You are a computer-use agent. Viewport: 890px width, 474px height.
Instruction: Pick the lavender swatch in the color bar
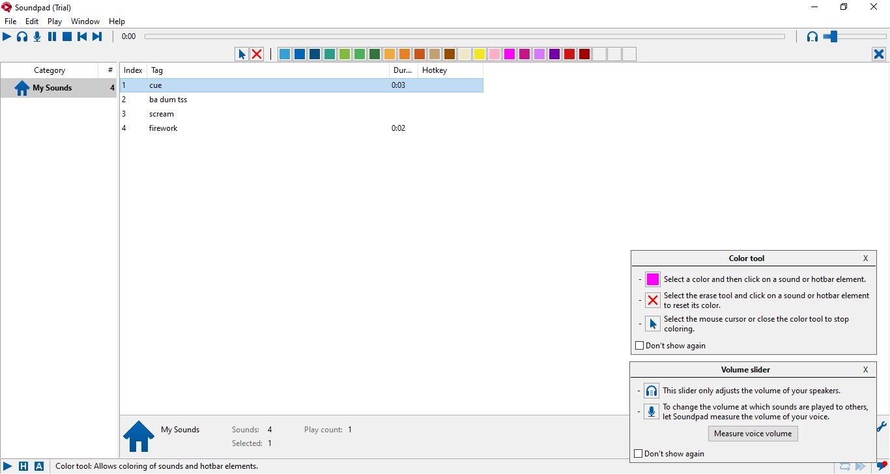point(539,54)
